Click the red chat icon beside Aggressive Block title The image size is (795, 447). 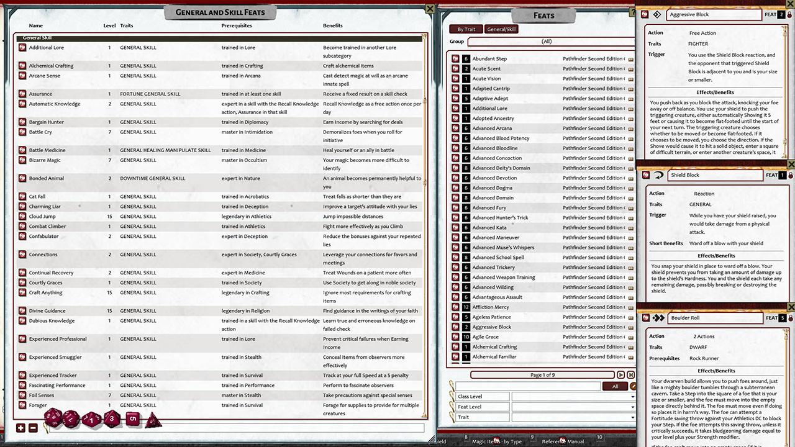(x=645, y=14)
